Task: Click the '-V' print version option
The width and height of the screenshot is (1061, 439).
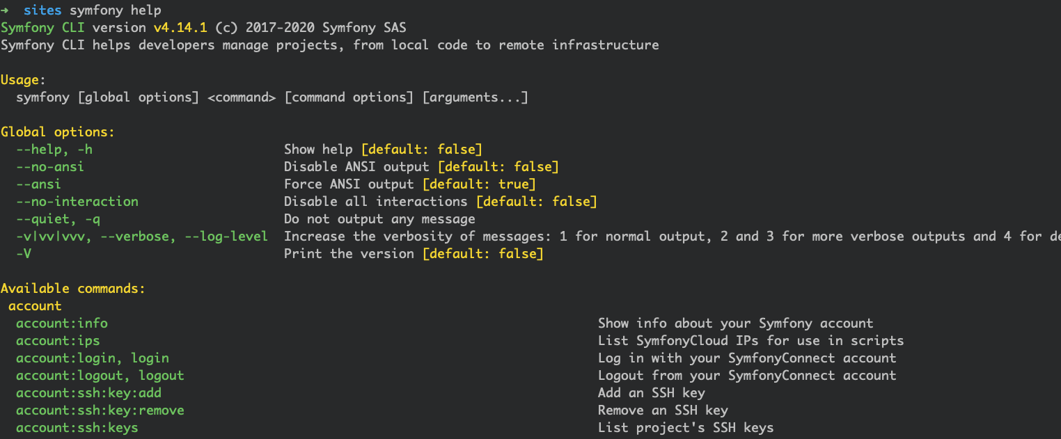Action: 24,254
